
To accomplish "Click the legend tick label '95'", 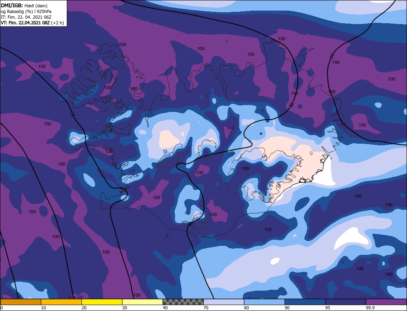I will pyautogui.click(x=328, y=308).
